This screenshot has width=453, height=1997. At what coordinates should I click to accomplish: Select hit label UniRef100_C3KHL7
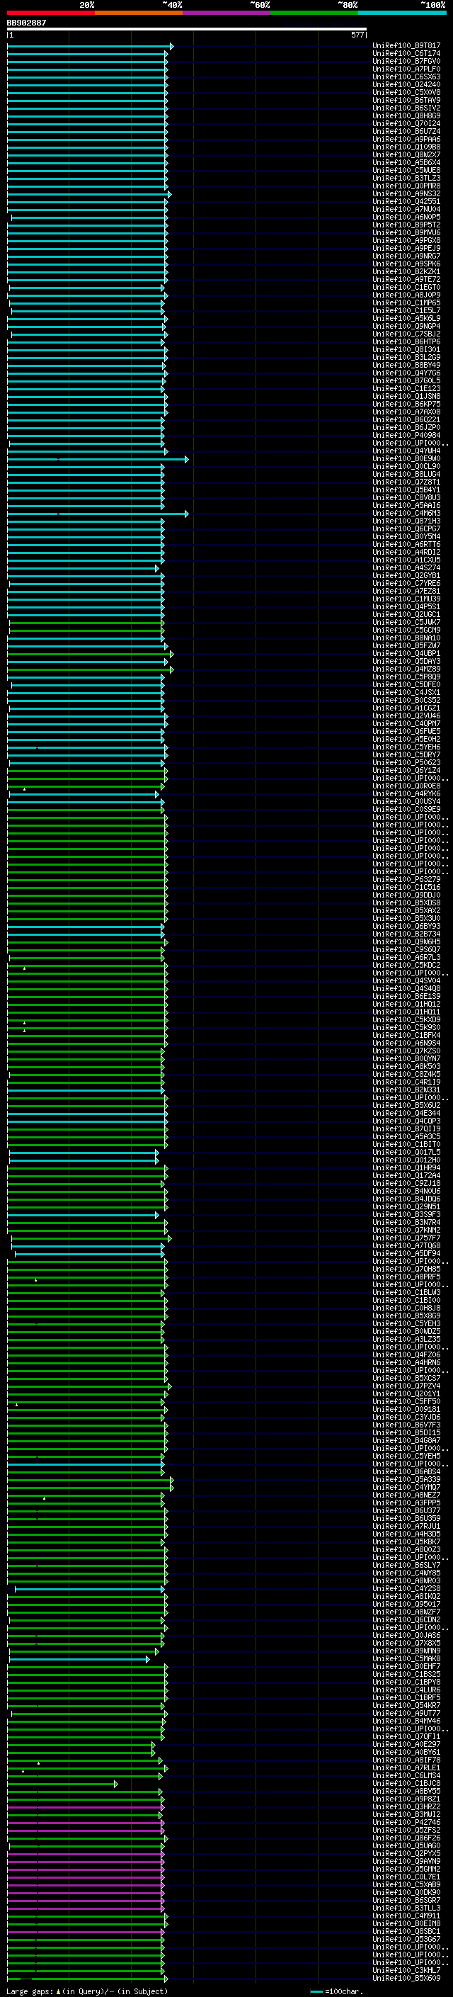(406, 1970)
